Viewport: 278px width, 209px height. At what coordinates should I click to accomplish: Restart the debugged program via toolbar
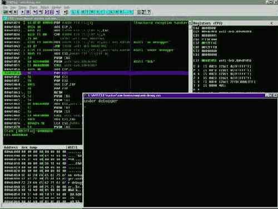[11, 12]
